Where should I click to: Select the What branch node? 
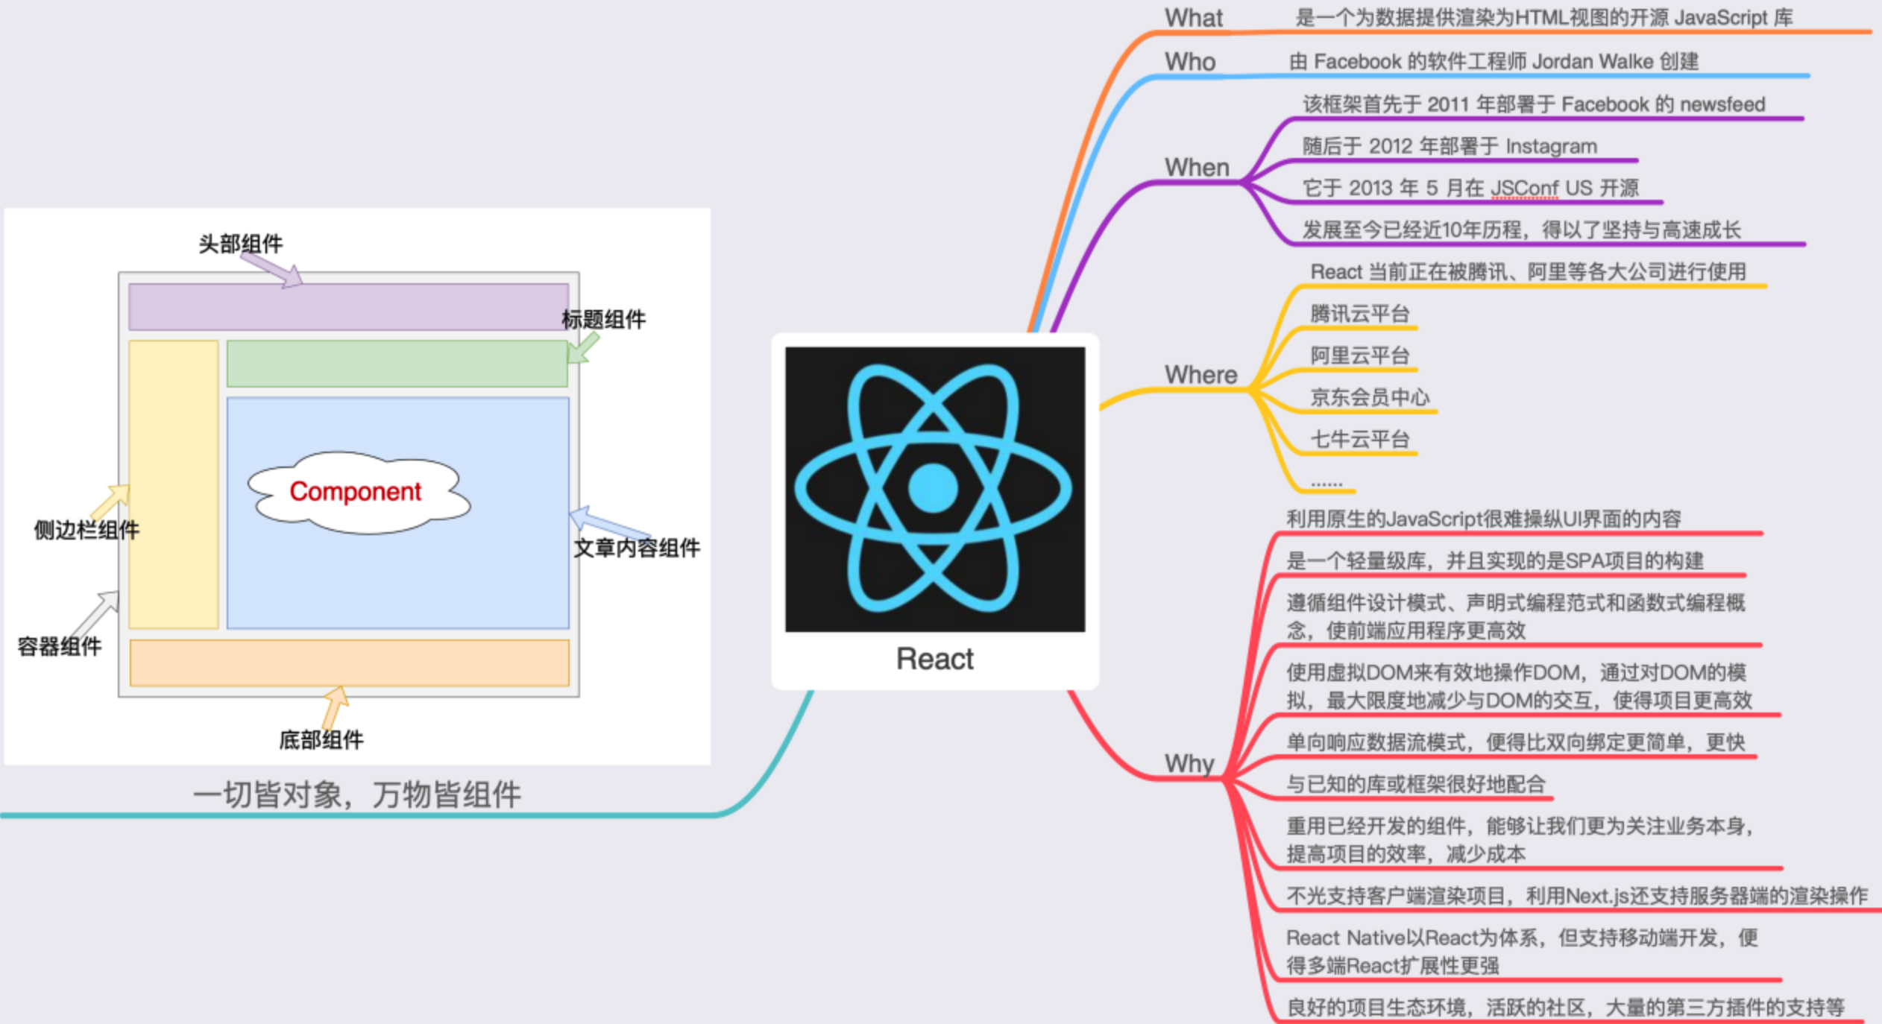tap(1193, 18)
